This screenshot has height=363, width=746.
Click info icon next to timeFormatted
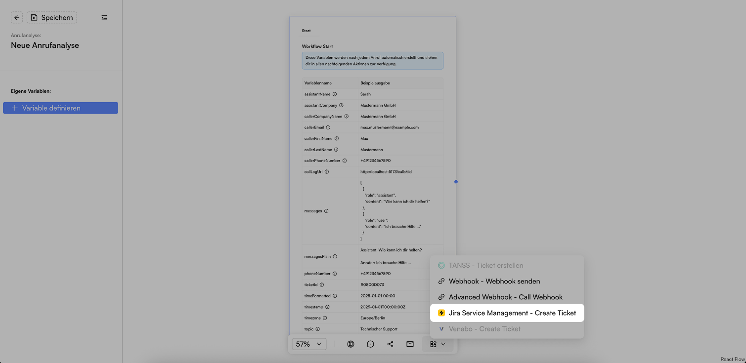(335, 296)
